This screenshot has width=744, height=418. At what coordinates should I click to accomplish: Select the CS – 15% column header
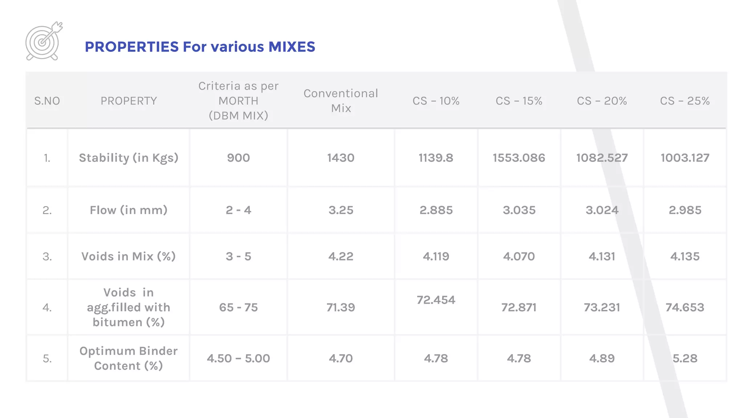click(x=519, y=101)
